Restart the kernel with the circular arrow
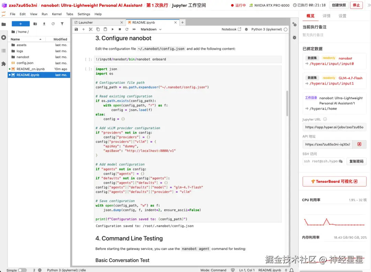The image size is (371, 272). 127,29
